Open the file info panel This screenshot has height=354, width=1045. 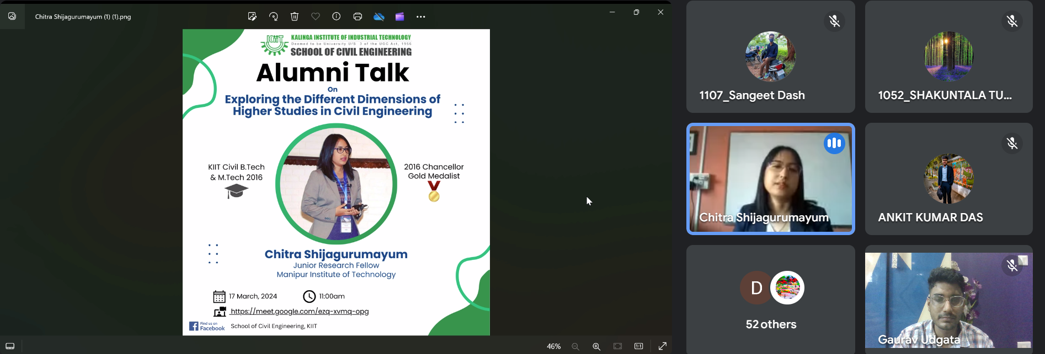[x=336, y=17]
